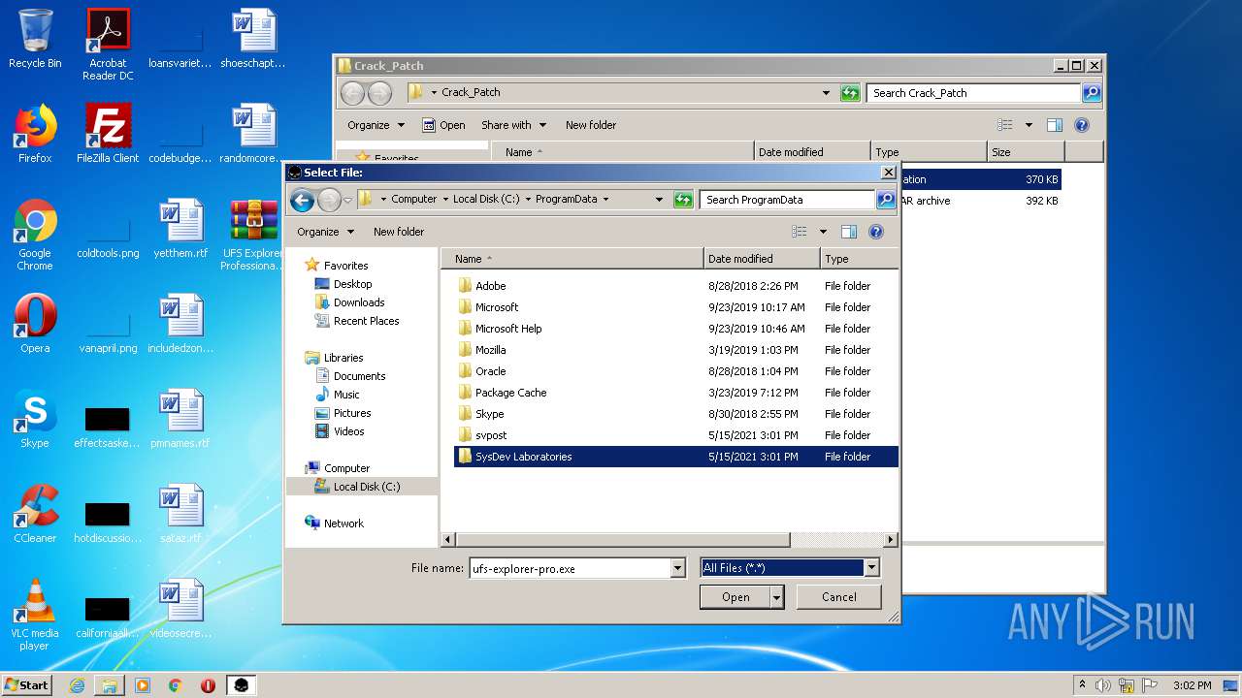Select the SysDev Laboratories folder
Image resolution: width=1242 pixels, height=698 pixels.
675,457
